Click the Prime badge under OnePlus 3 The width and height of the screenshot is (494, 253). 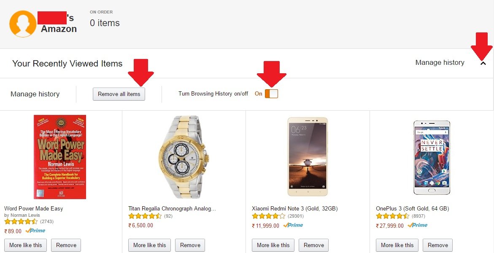click(418, 225)
